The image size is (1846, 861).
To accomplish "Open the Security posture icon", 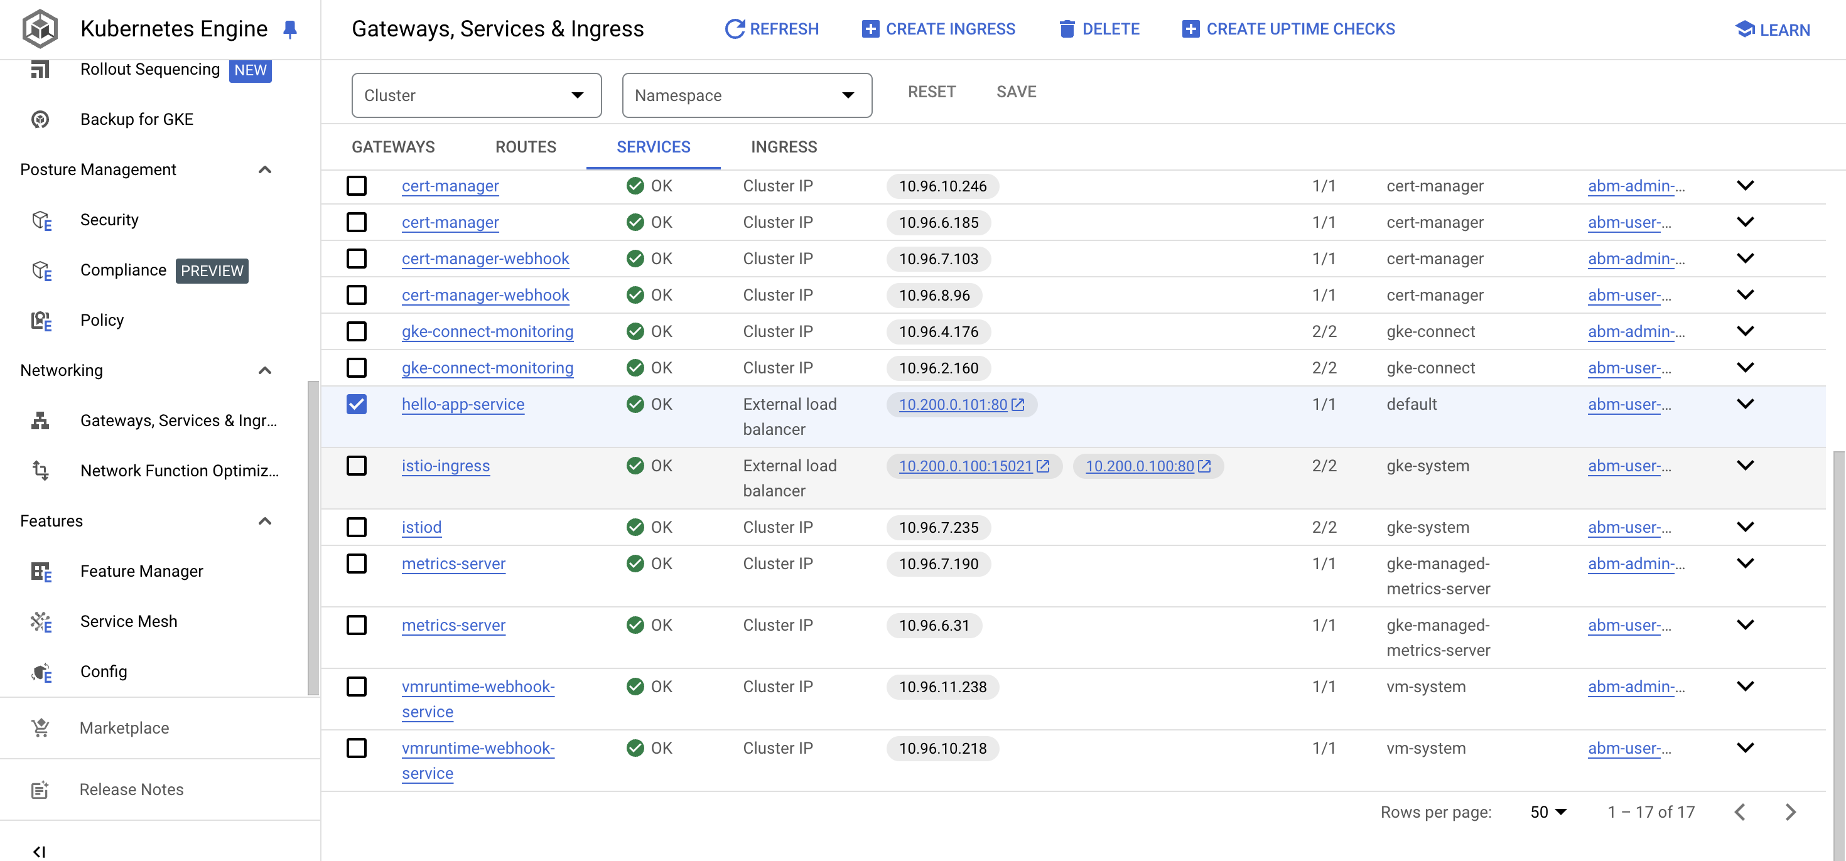I will pos(41,220).
